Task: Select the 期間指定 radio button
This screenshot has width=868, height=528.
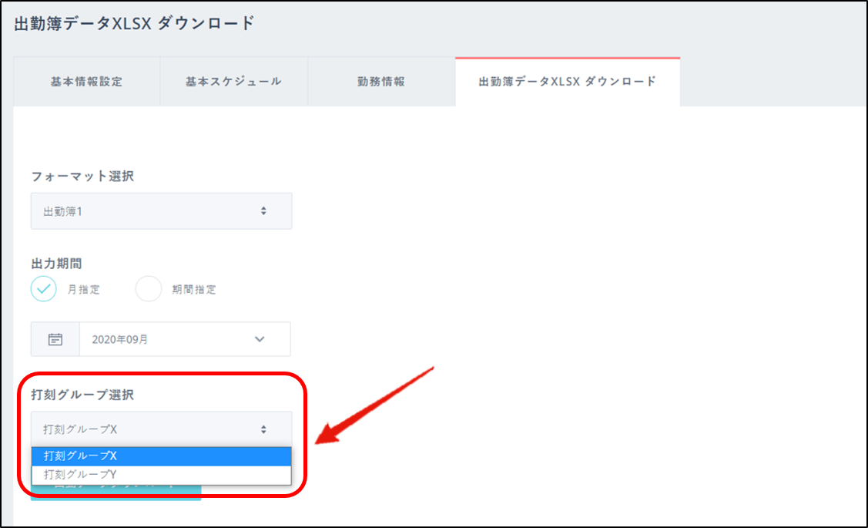Action: click(x=149, y=289)
